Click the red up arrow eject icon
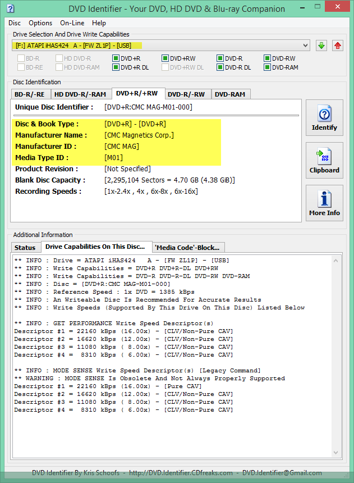Viewport: 354px width, 483px height. 337,45
